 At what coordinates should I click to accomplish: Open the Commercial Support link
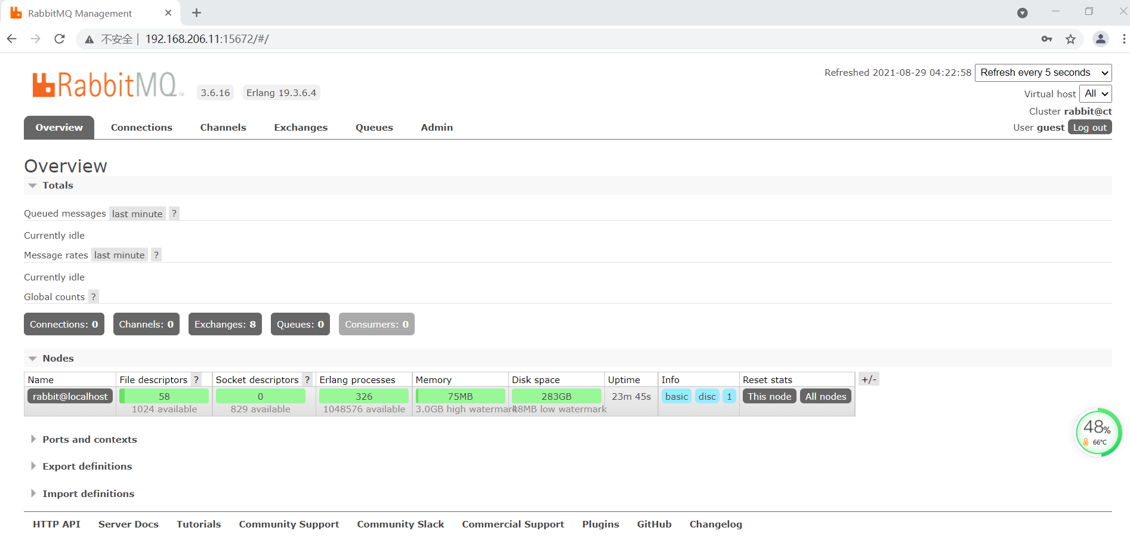[513, 524]
